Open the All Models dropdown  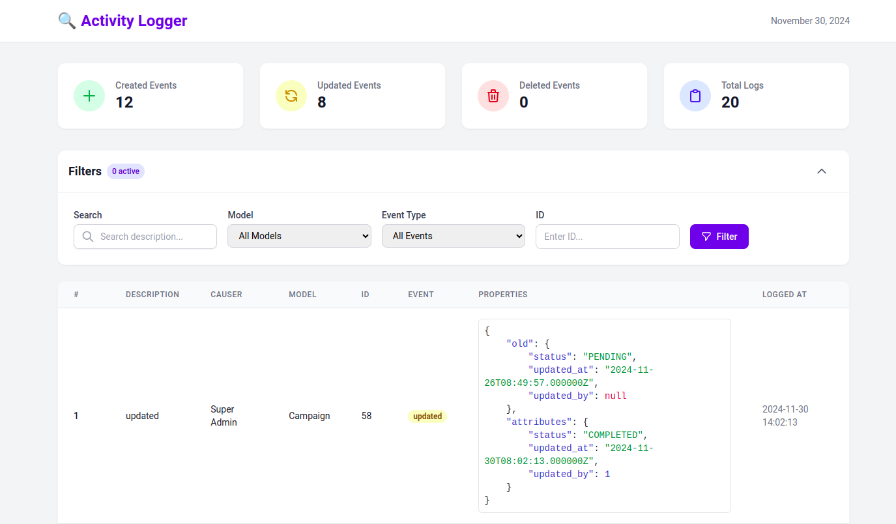point(299,236)
